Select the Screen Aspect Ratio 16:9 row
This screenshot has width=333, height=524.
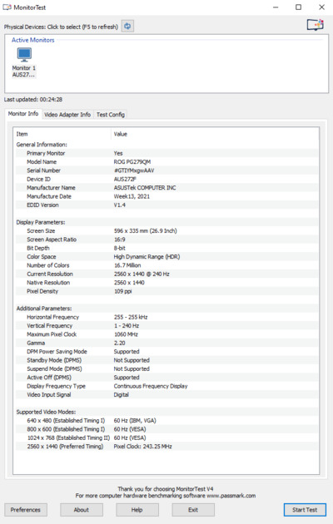coord(166,240)
